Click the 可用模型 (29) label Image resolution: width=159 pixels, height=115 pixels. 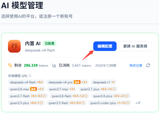point(17,76)
